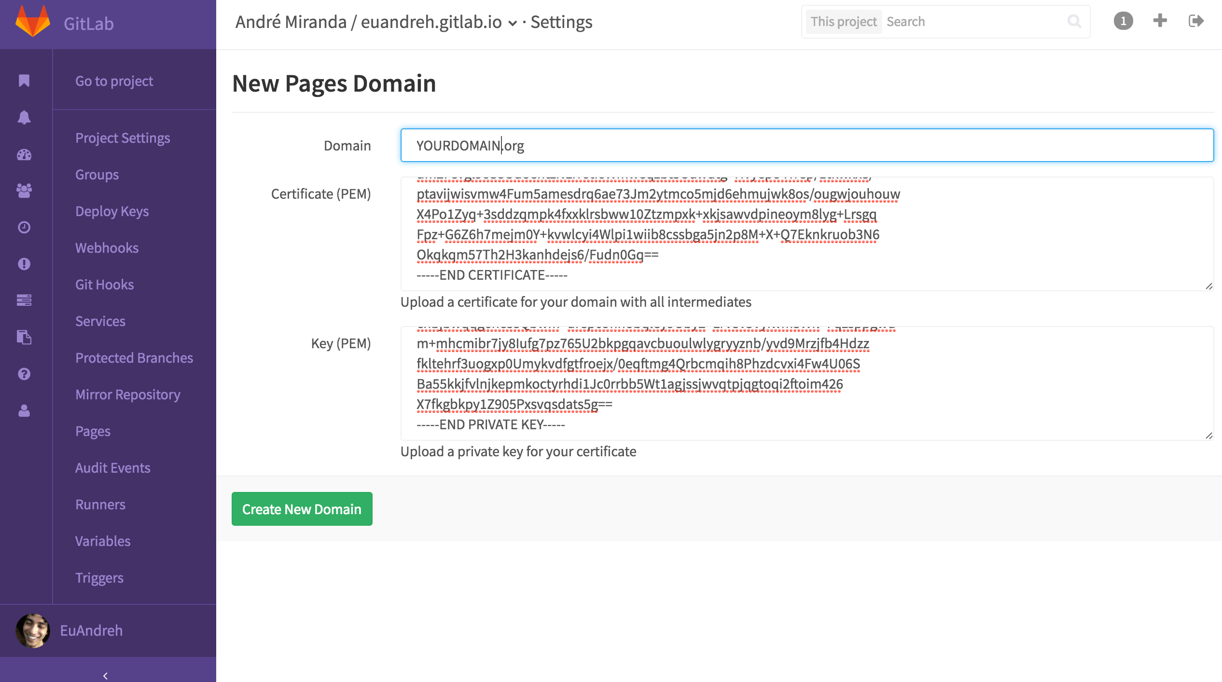Open the profile person icon in sidebar
This screenshot has height=682, width=1222.
(24, 410)
